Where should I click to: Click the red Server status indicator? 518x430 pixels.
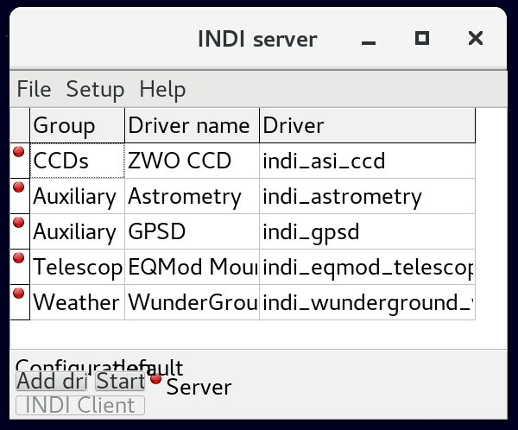click(156, 378)
